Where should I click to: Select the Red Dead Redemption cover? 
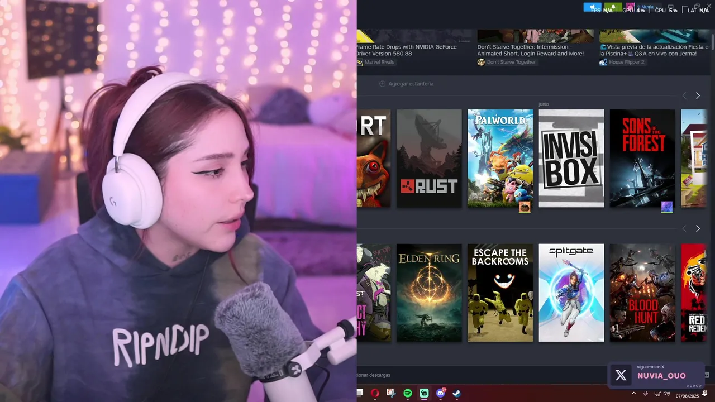click(694, 293)
